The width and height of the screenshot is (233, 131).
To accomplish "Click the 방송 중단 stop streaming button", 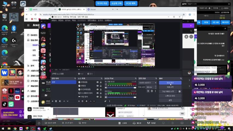I will point(170,82).
